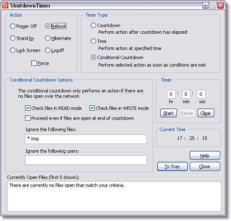
Task: Click the Ignore the following files field
Action: tap(86, 139)
